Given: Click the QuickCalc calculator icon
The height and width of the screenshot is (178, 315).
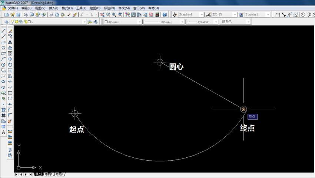Looking at the screenshot, I should click(157, 15).
